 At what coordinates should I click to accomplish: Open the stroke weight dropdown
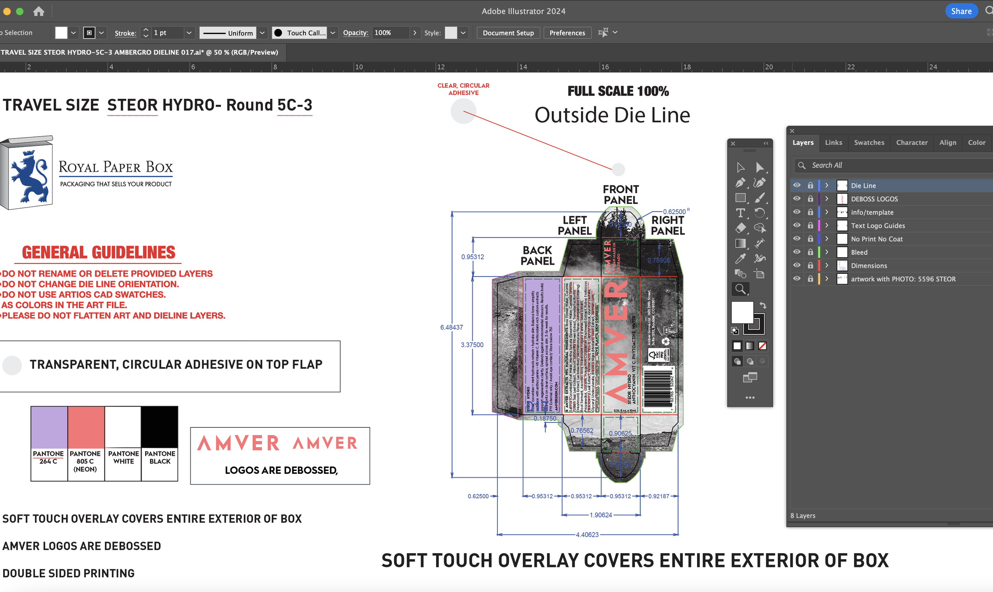pyautogui.click(x=189, y=33)
